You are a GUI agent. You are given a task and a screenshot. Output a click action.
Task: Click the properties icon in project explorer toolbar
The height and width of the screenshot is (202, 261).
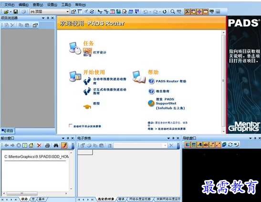click(35, 25)
